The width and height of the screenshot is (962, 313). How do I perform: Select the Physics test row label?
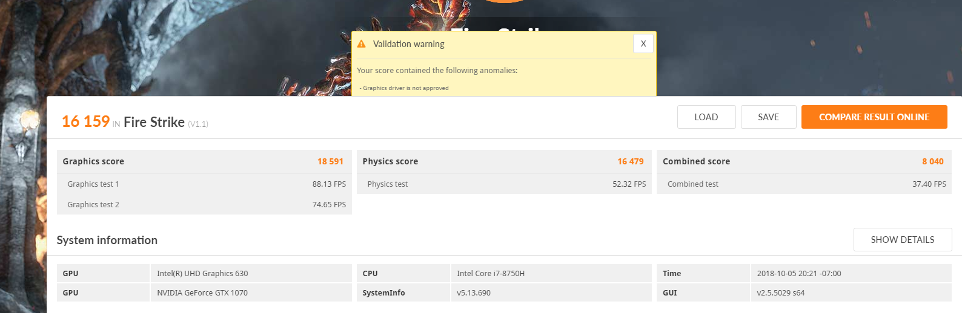coord(388,184)
